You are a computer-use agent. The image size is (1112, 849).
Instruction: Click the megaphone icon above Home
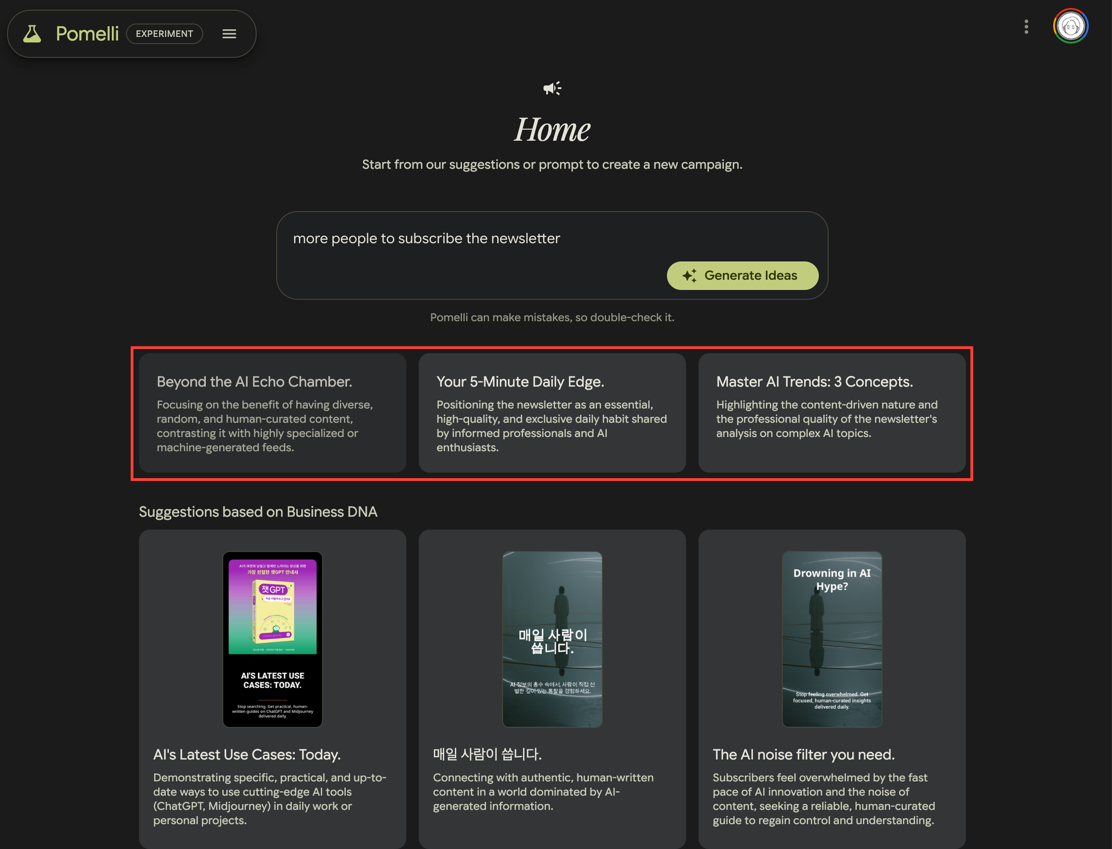[552, 88]
